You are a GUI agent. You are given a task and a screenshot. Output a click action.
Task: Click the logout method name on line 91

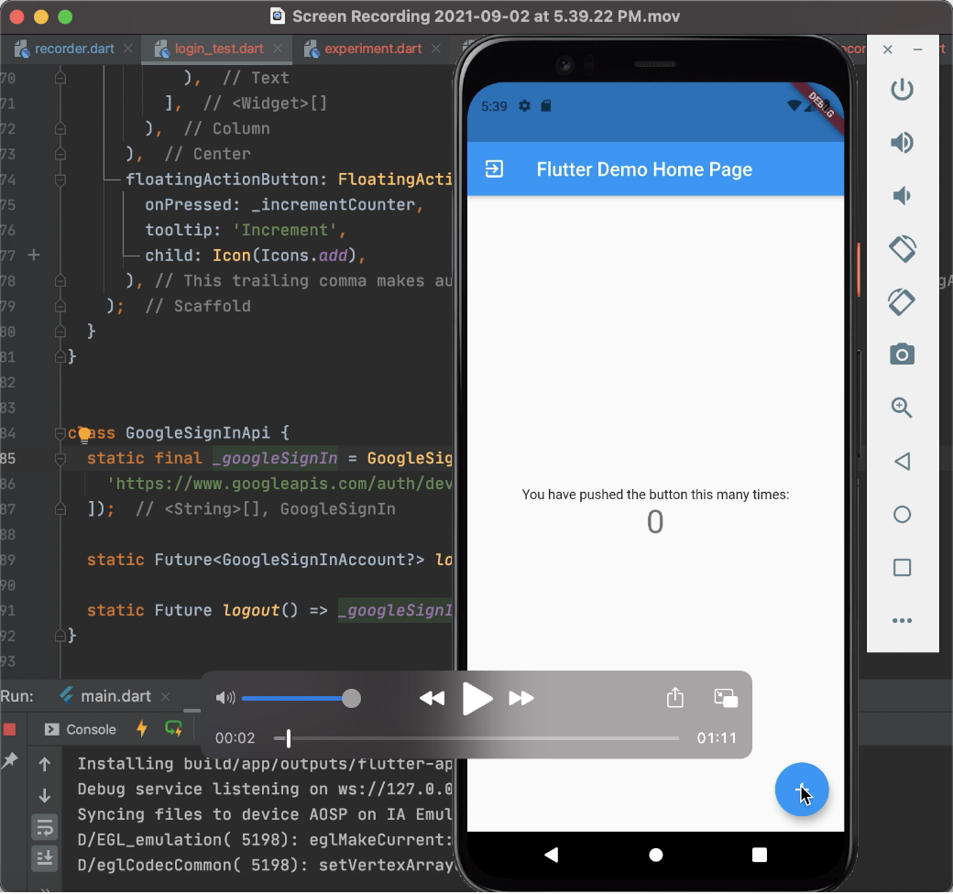(250, 610)
